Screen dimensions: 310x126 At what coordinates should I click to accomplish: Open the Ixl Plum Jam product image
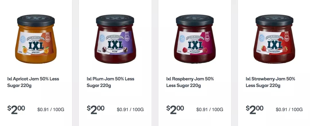click(115, 39)
